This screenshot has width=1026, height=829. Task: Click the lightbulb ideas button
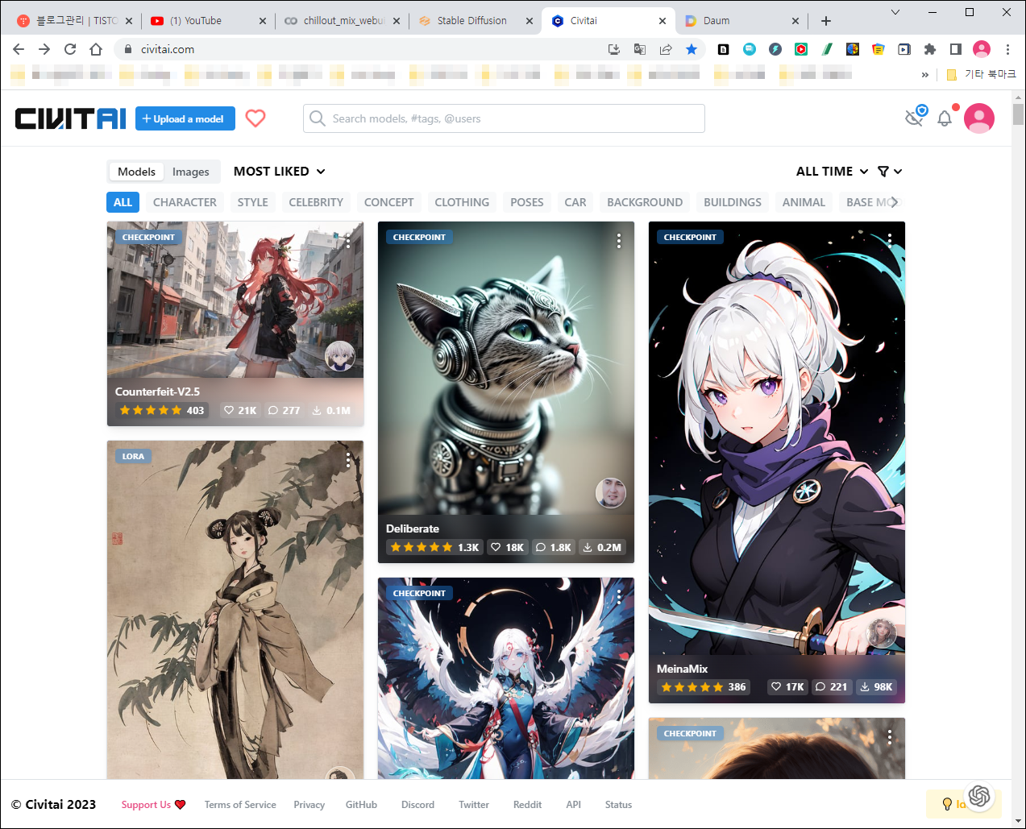click(947, 803)
